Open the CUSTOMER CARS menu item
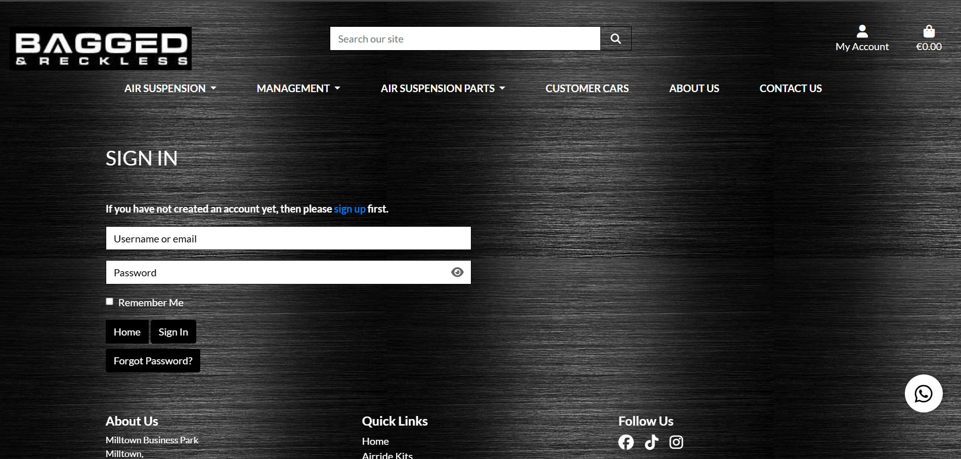The width and height of the screenshot is (961, 459). 587,88
